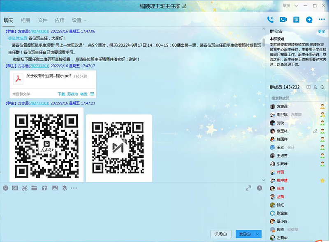Click the 关闭(C) button
Screen dimensions: 329x242
tap(221, 234)
